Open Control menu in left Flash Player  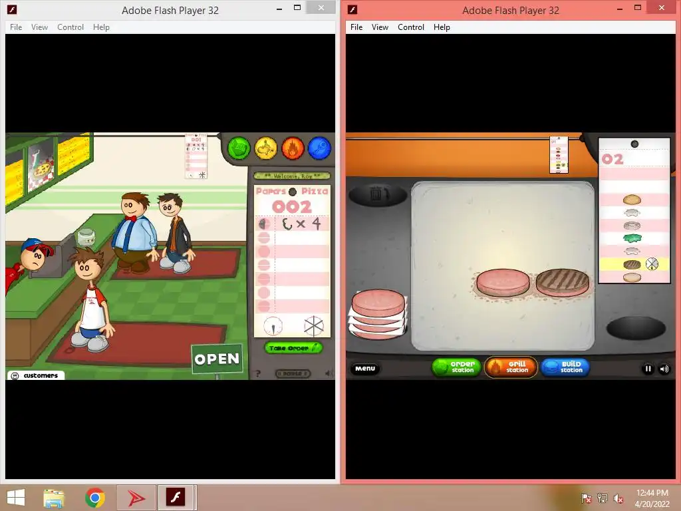(x=70, y=27)
